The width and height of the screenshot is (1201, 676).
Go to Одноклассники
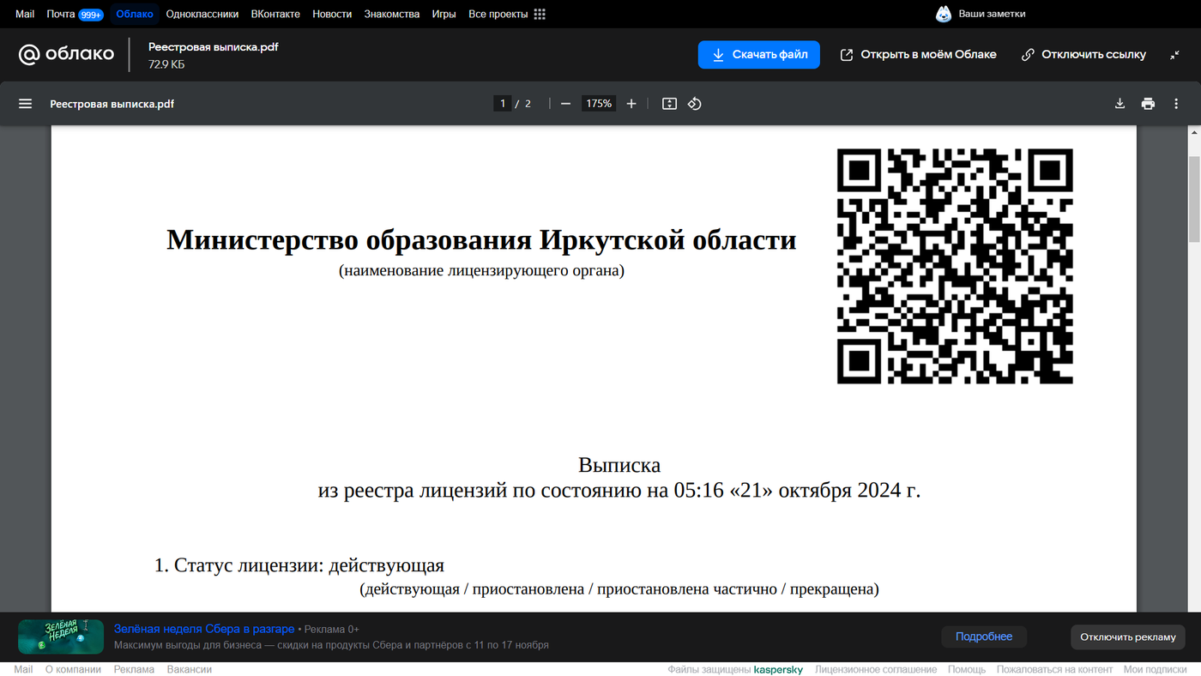tap(202, 14)
